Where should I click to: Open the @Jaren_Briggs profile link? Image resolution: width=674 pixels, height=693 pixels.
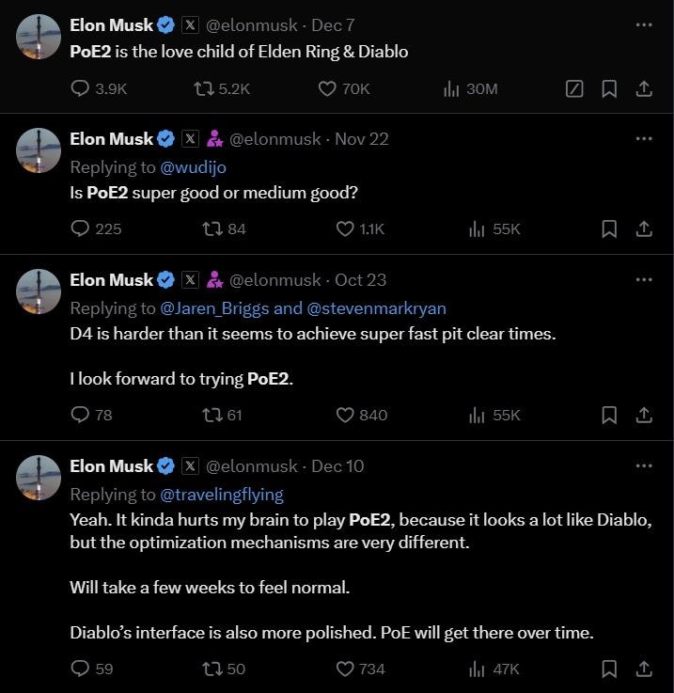click(214, 307)
